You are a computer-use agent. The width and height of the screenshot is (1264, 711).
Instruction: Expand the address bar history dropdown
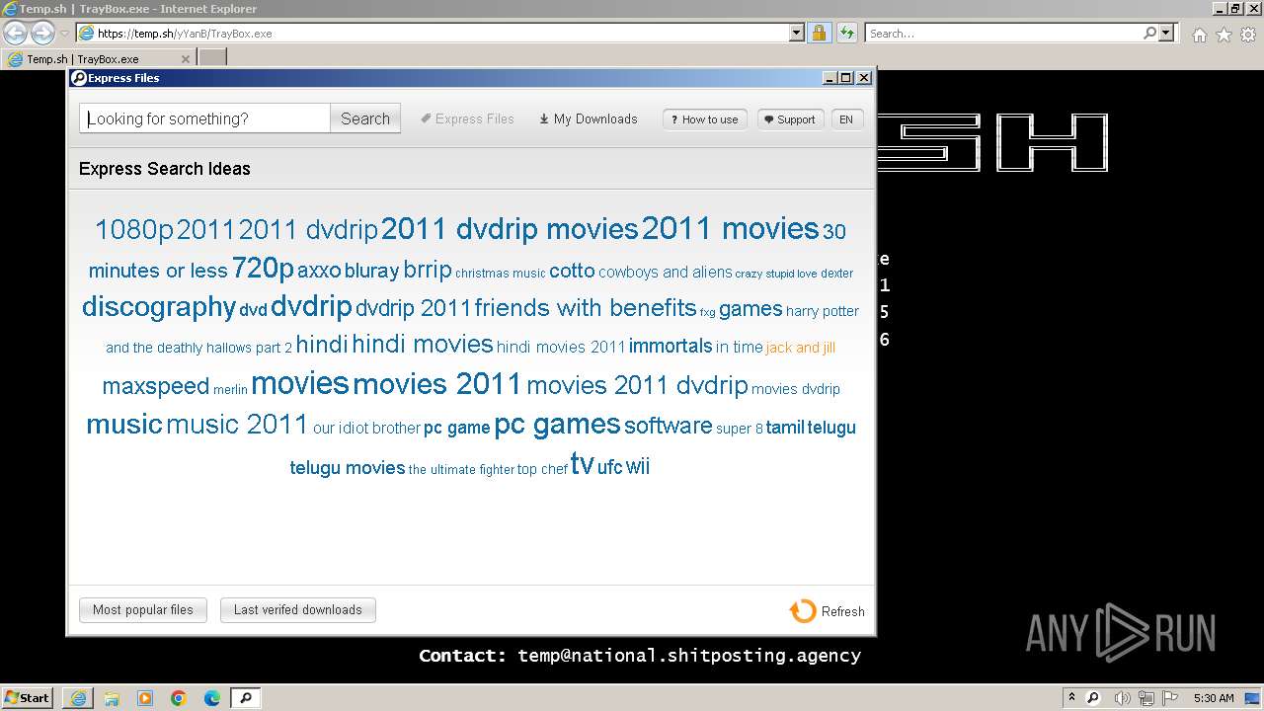tap(797, 33)
